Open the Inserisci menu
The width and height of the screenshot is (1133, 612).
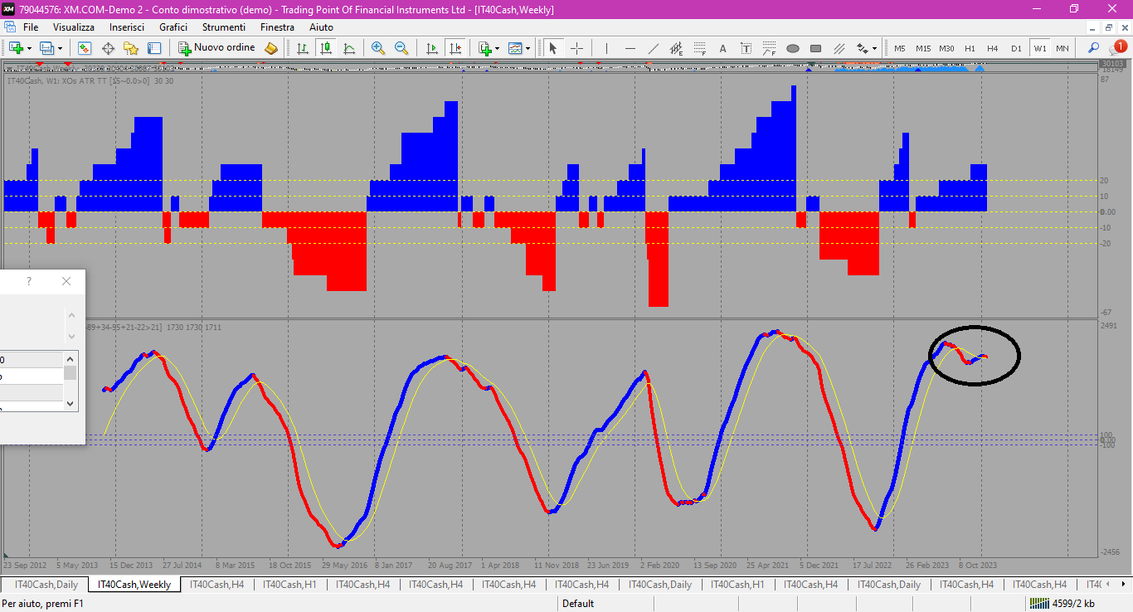coord(127,27)
